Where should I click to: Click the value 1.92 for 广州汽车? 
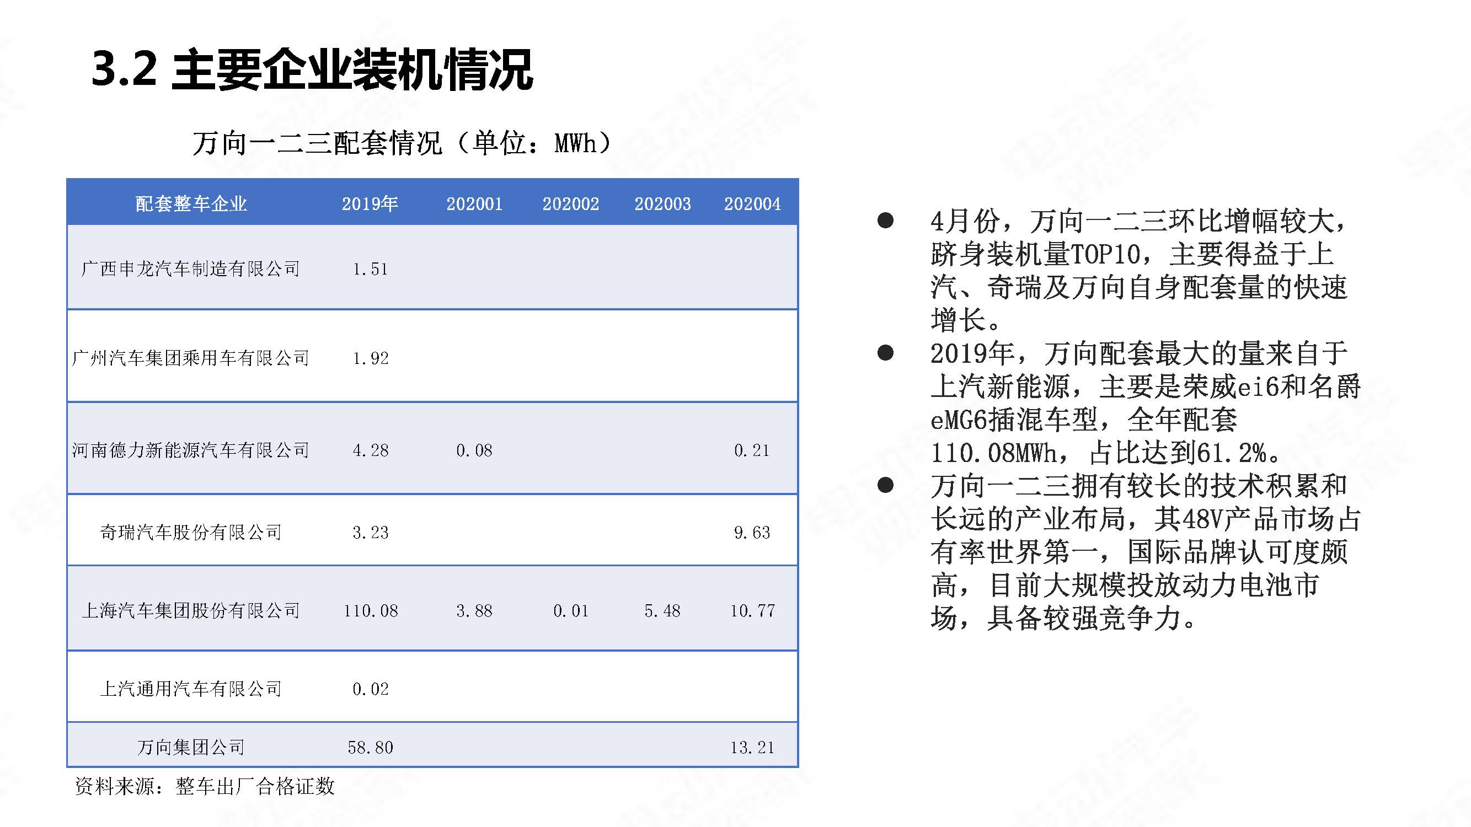pyautogui.click(x=370, y=358)
